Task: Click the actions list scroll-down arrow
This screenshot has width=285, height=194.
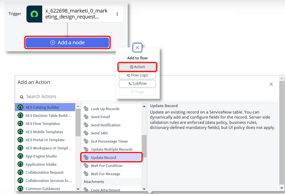Action: click(x=144, y=189)
